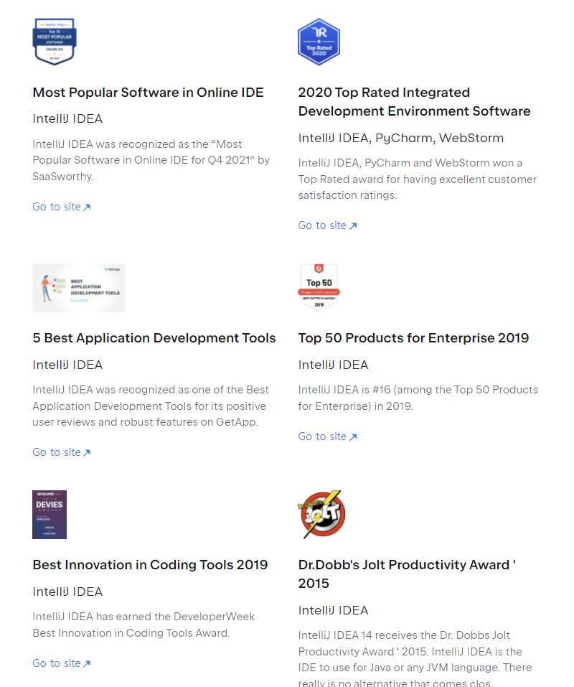Click the Dr. Dobb's Jolt logo
The width and height of the screenshot is (574, 687).
322,515
